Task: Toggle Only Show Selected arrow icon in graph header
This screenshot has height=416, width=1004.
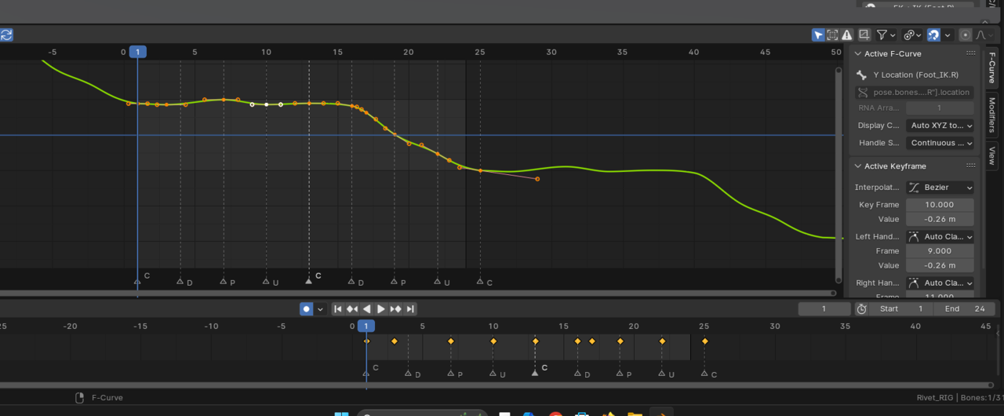Action: click(818, 35)
